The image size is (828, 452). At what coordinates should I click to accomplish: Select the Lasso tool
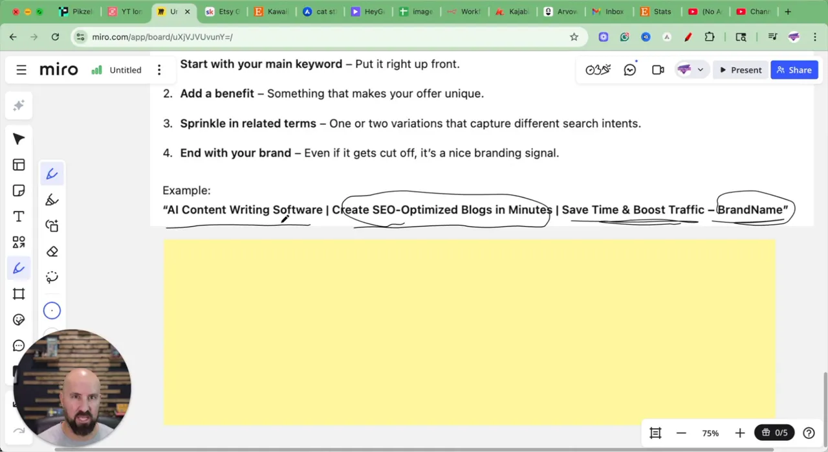tap(52, 278)
